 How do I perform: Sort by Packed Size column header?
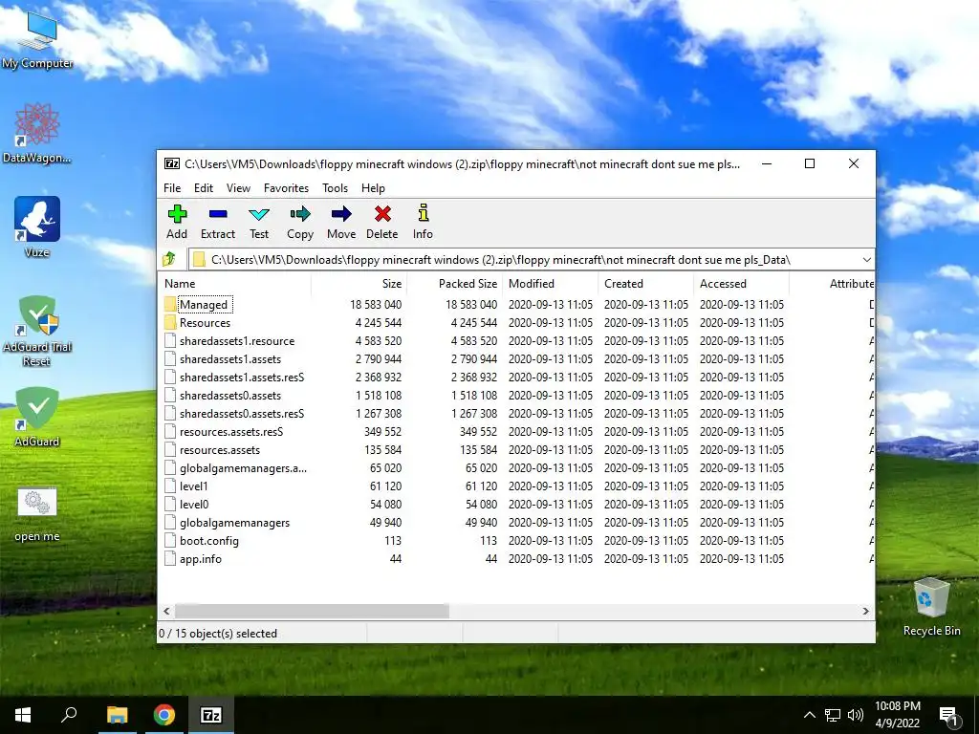(x=454, y=283)
